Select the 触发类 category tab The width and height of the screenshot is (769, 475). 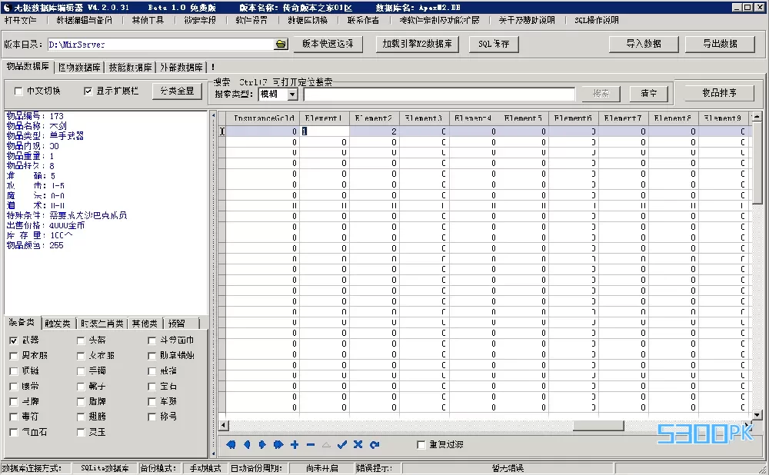(58, 324)
